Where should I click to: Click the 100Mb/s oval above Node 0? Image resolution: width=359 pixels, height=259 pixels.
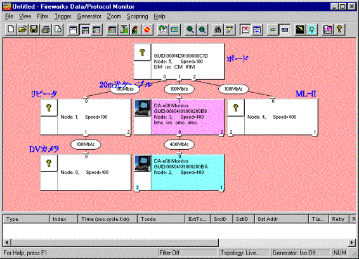point(86,144)
